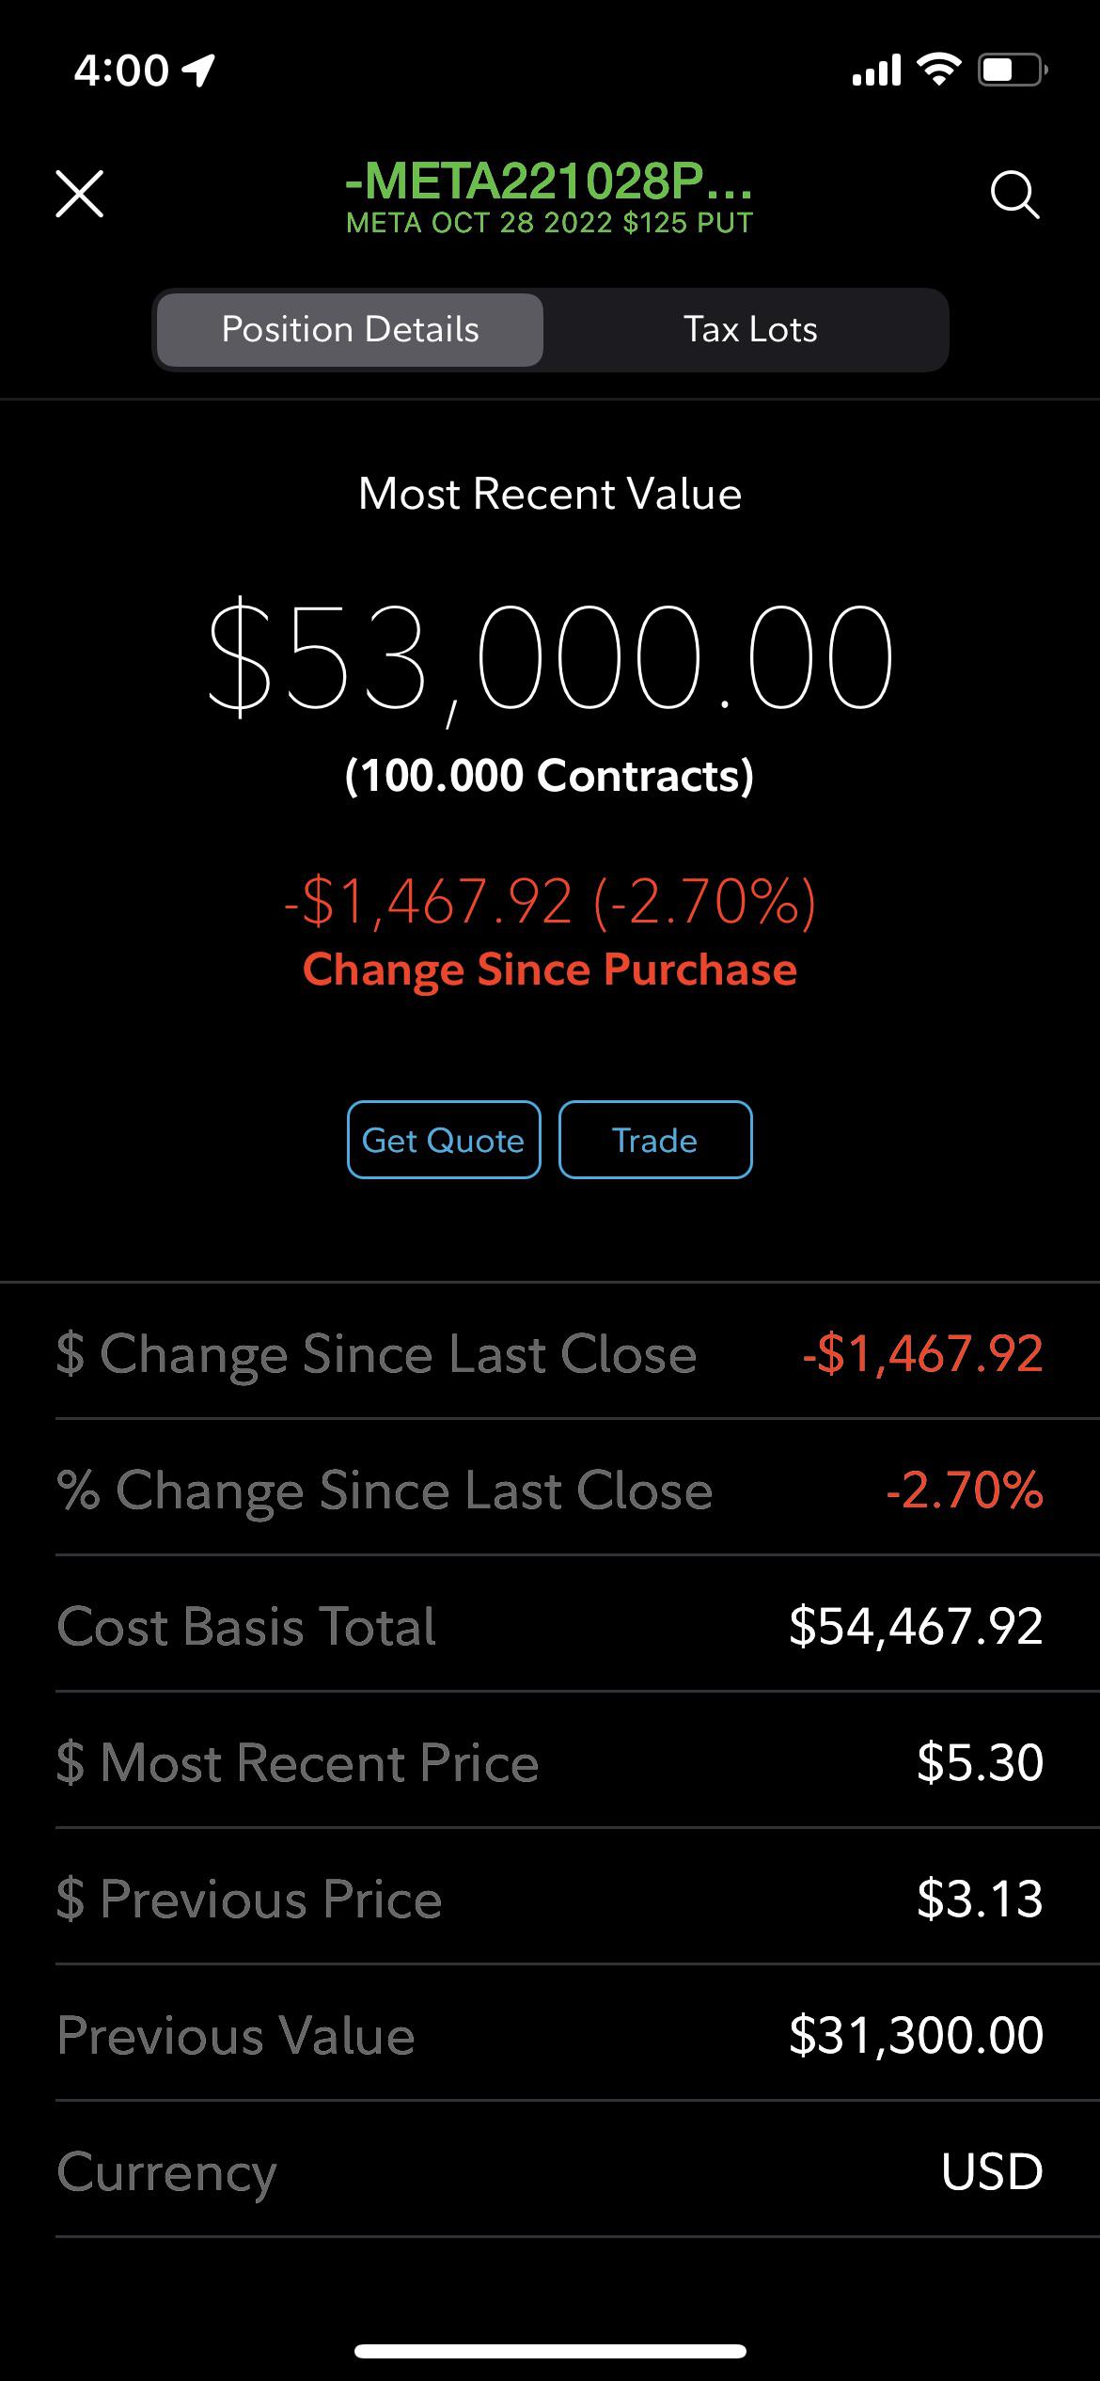
Task: Switch to the Tax Lots tab
Action: [749, 330]
